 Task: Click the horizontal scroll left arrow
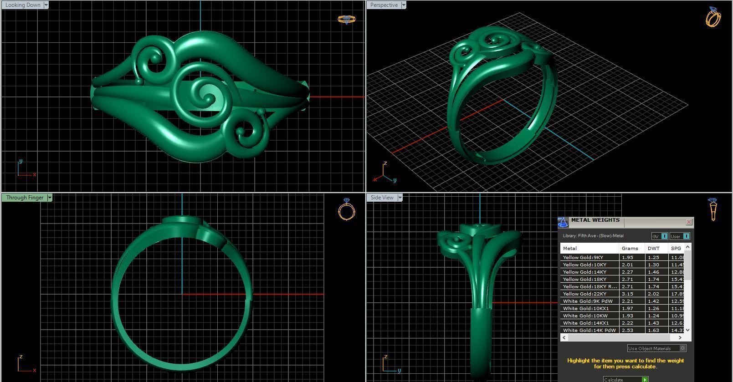(564, 337)
